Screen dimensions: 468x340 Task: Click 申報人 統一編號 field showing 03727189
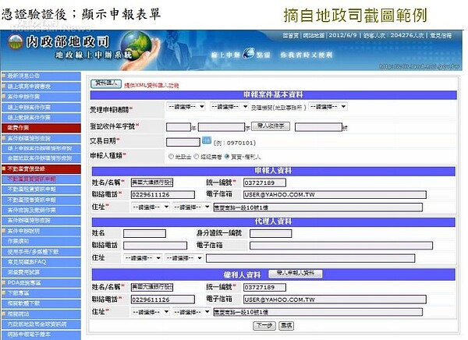click(x=264, y=182)
